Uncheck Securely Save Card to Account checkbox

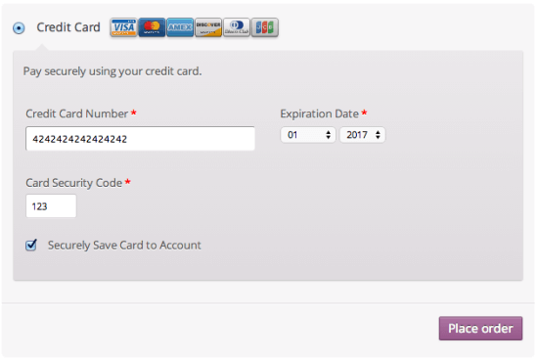(31, 245)
